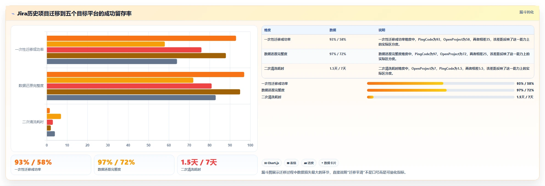545x186 pixels.
Task: Click the 二次清洗耗时 progress bar
Action: coord(441,97)
